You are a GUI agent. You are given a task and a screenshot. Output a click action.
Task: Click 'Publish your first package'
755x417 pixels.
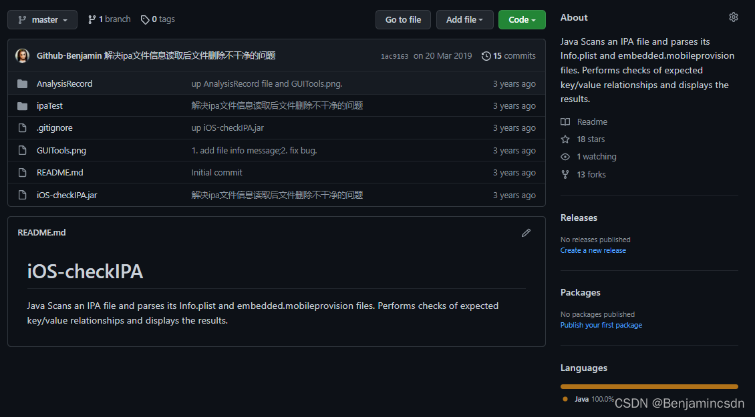tap(601, 325)
